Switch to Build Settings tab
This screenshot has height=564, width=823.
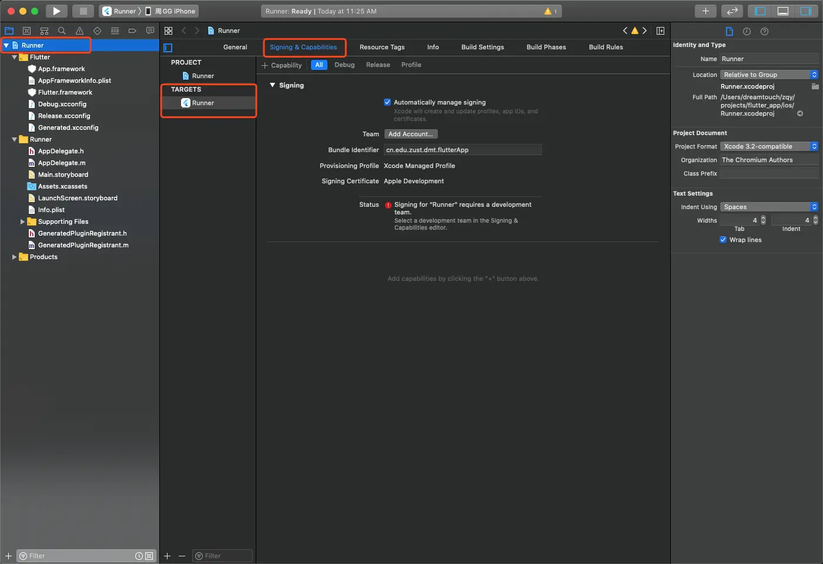coord(483,47)
